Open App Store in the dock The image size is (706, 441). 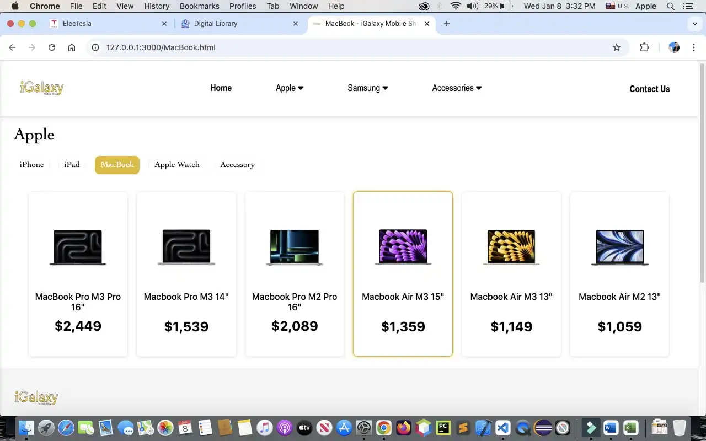pyautogui.click(x=344, y=428)
